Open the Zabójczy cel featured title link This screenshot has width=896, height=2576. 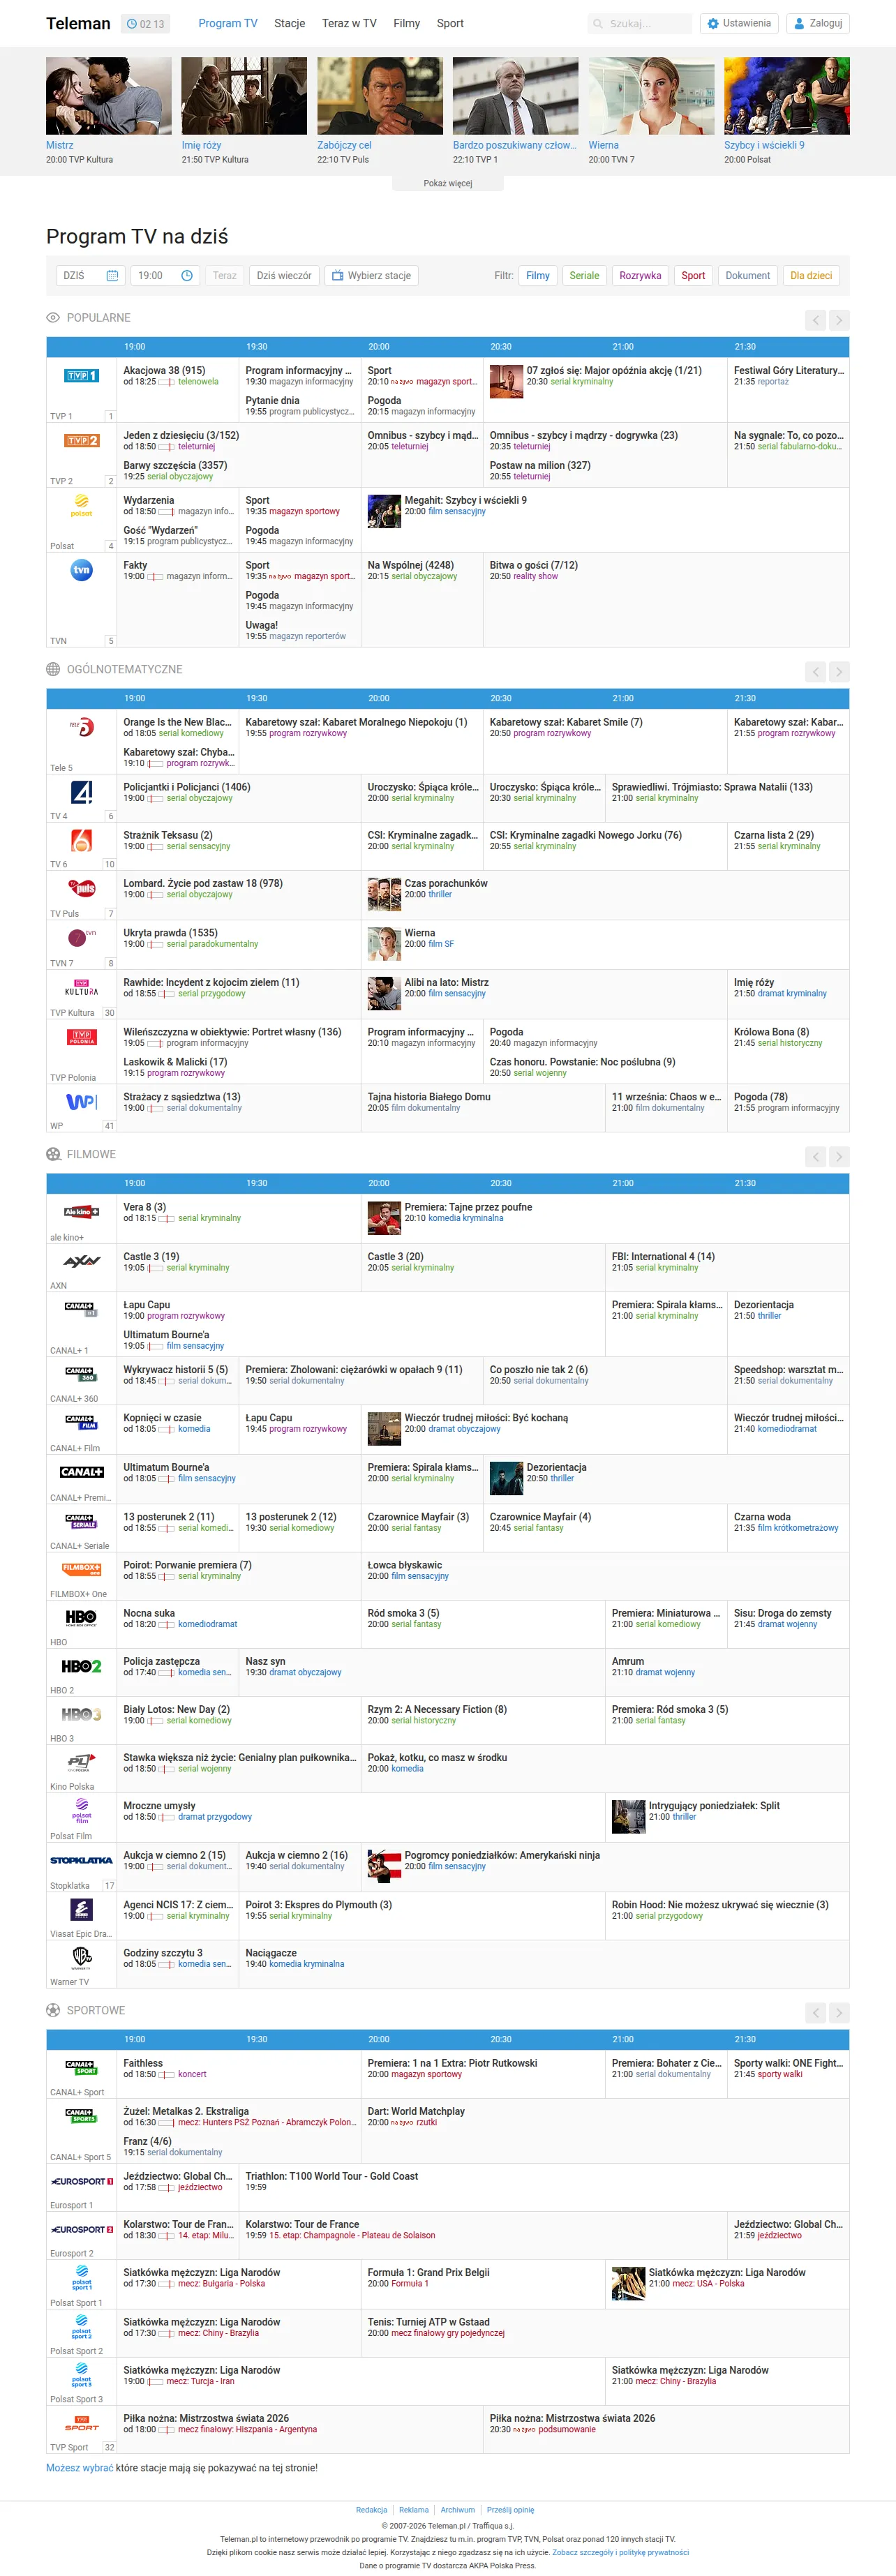tap(344, 145)
